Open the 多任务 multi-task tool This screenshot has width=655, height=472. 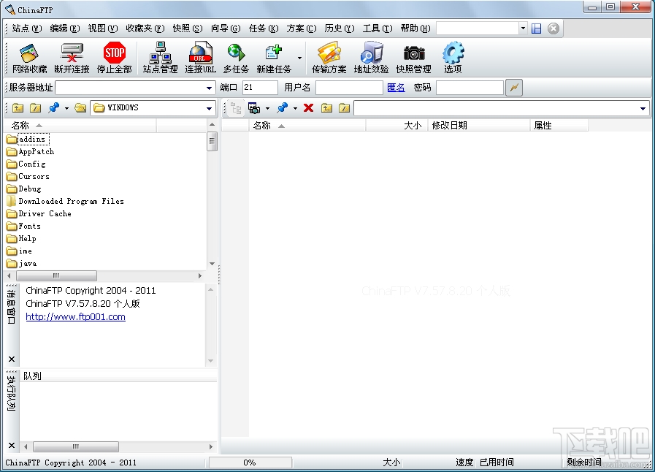(236, 58)
